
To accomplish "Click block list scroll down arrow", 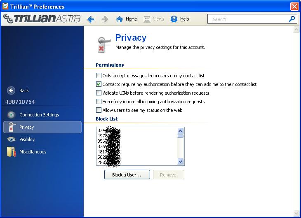I will (x=180, y=161).
